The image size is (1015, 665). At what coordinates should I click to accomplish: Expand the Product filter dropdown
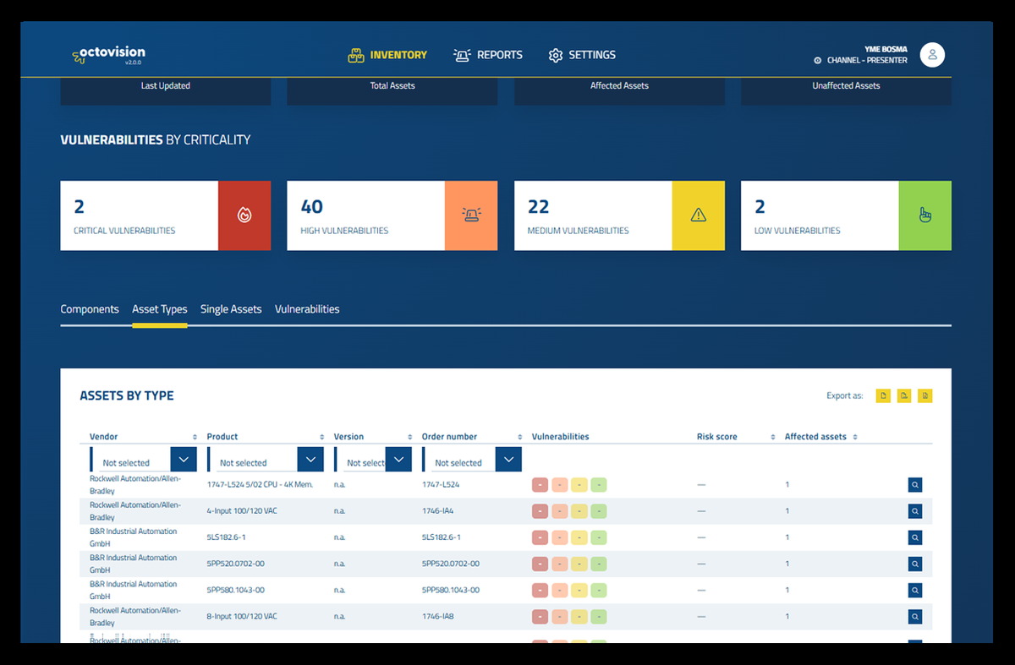tap(310, 459)
